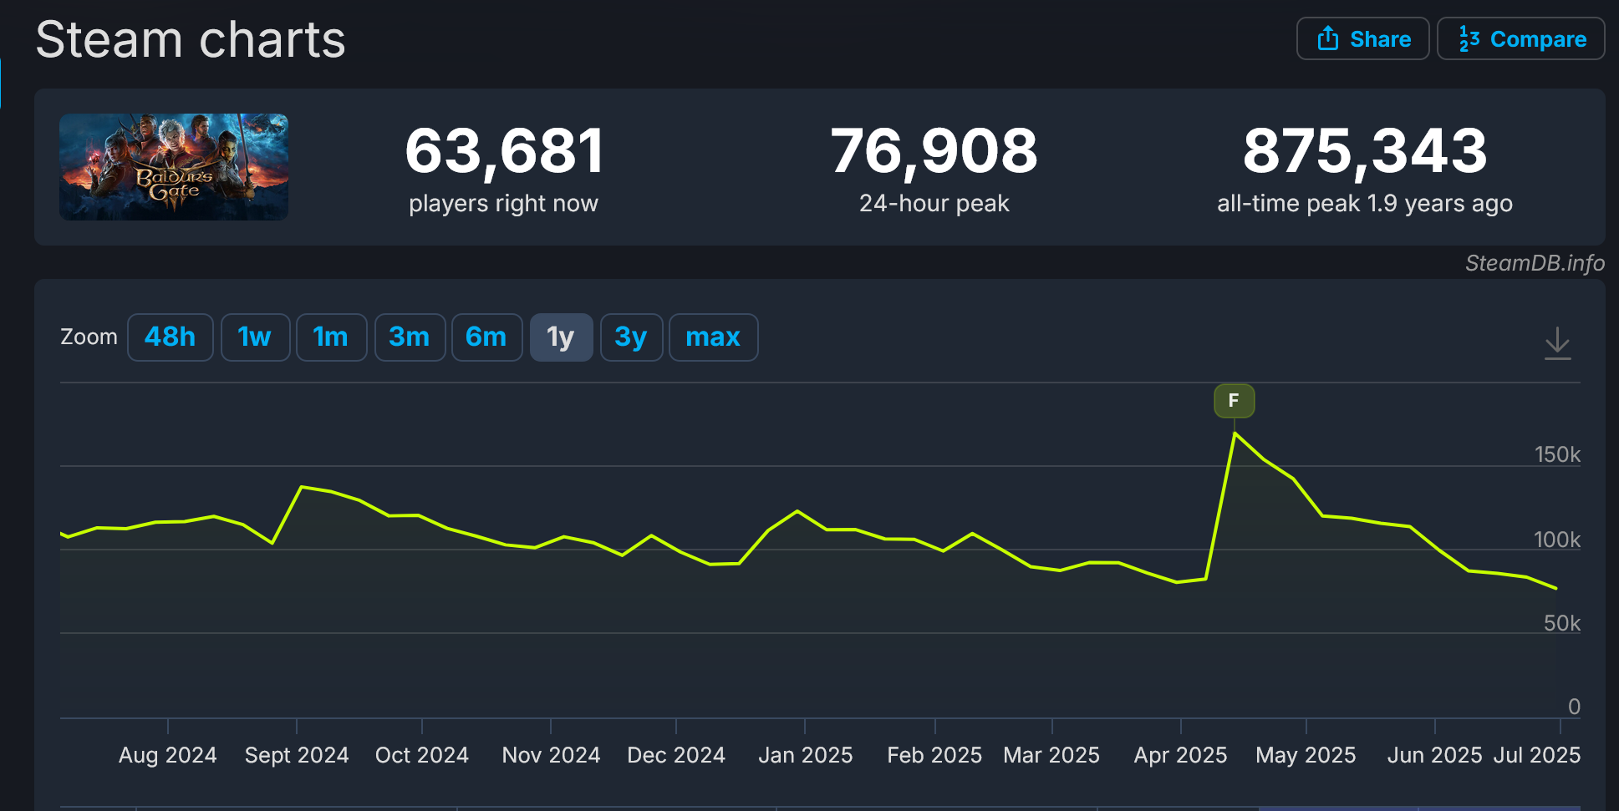Set zoom to 1m
Viewport: 1619px width, 811px height.
coord(331,337)
